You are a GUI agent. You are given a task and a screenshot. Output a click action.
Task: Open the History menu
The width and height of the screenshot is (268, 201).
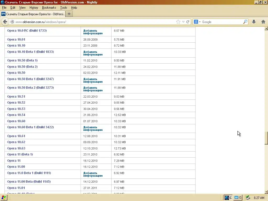click(34, 8)
